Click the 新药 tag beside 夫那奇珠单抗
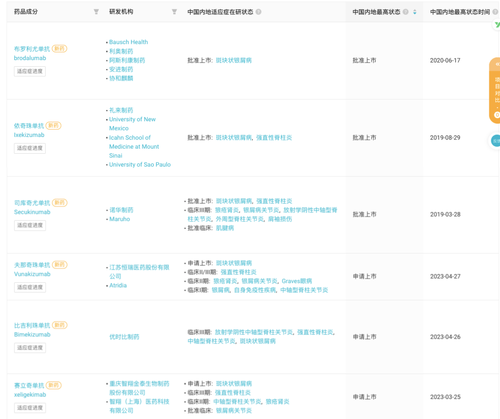The height and width of the screenshot is (419, 500). 60,265
